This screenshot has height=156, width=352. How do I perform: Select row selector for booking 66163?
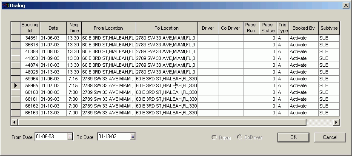(15, 113)
